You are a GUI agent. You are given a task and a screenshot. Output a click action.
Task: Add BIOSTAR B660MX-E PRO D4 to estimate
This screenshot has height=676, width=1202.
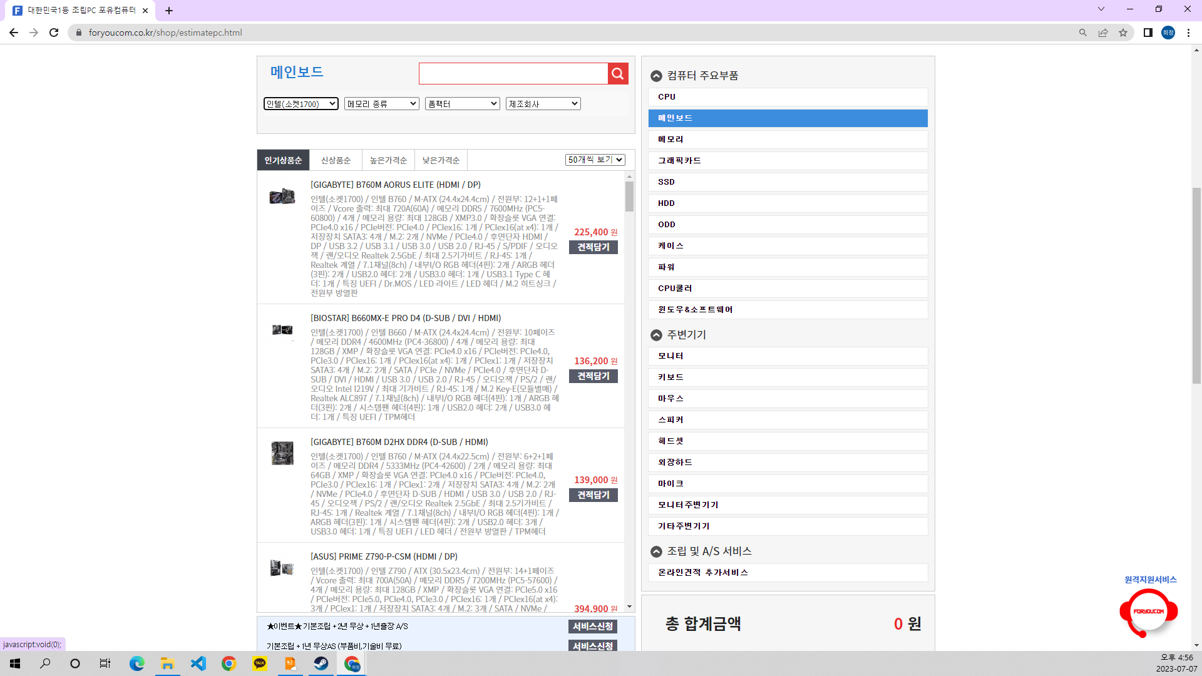pos(593,376)
